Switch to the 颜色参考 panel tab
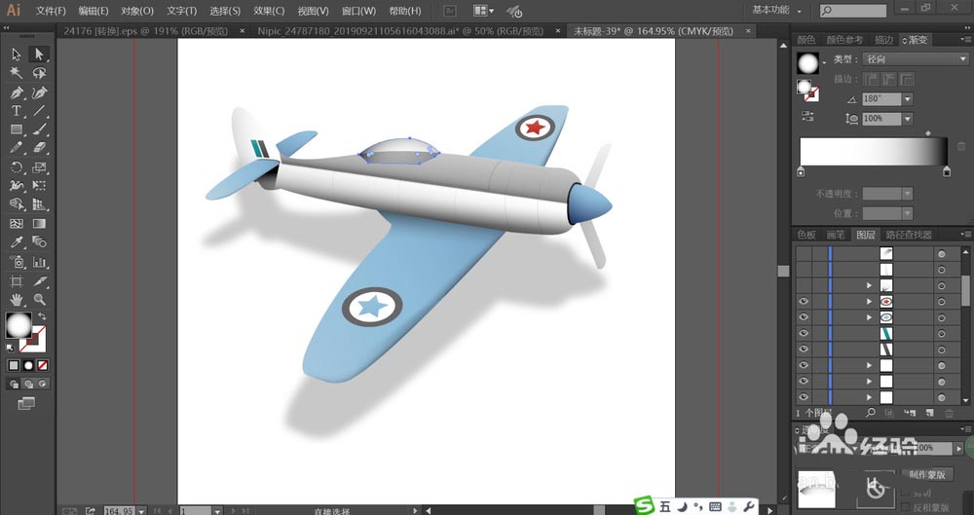This screenshot has height=515, width=974. [x=843, y=40]
